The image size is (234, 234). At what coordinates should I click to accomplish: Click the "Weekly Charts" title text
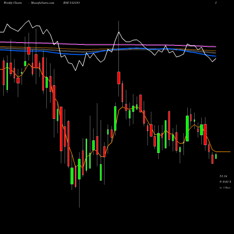pos(13,3)
